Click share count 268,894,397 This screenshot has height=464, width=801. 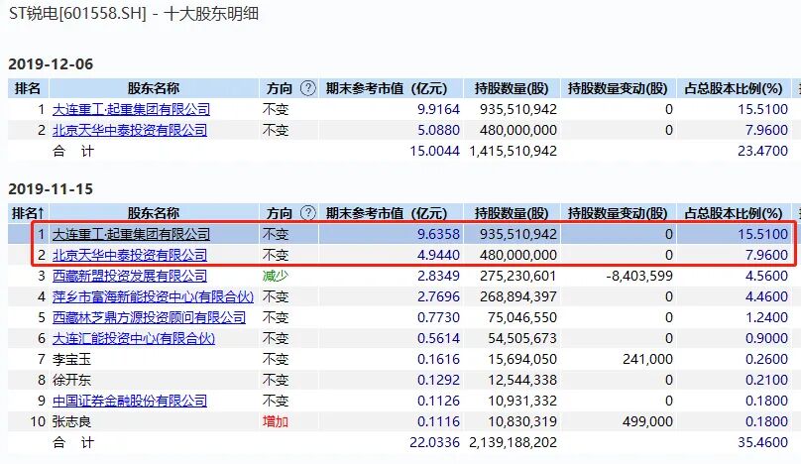(518, 296)
